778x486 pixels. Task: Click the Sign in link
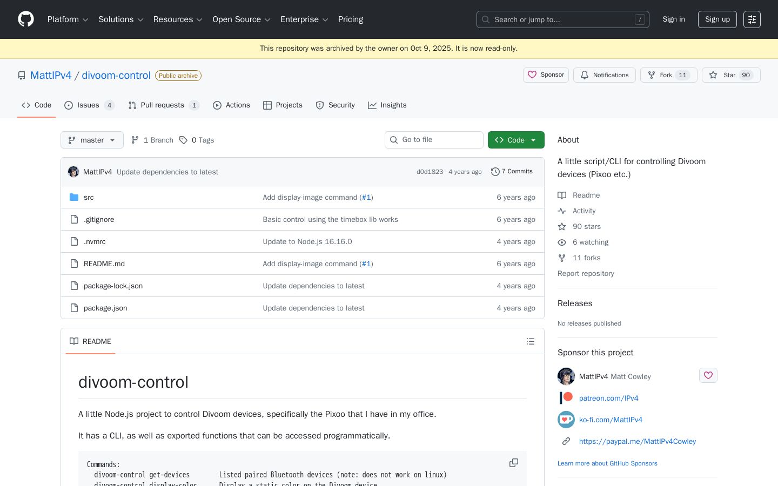[674, 19]
